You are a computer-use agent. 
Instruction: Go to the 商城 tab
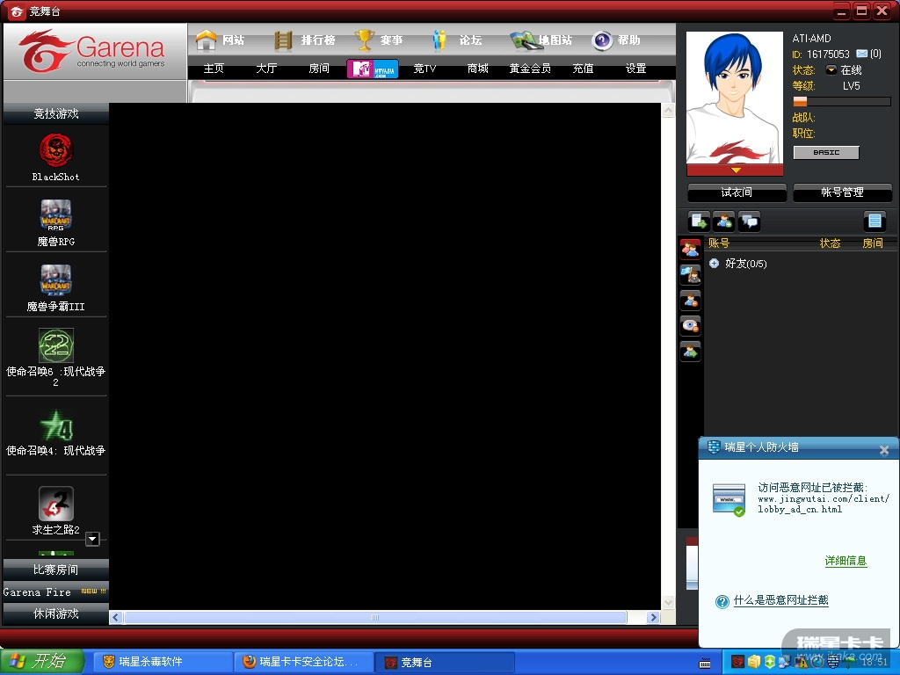point(477,69)
